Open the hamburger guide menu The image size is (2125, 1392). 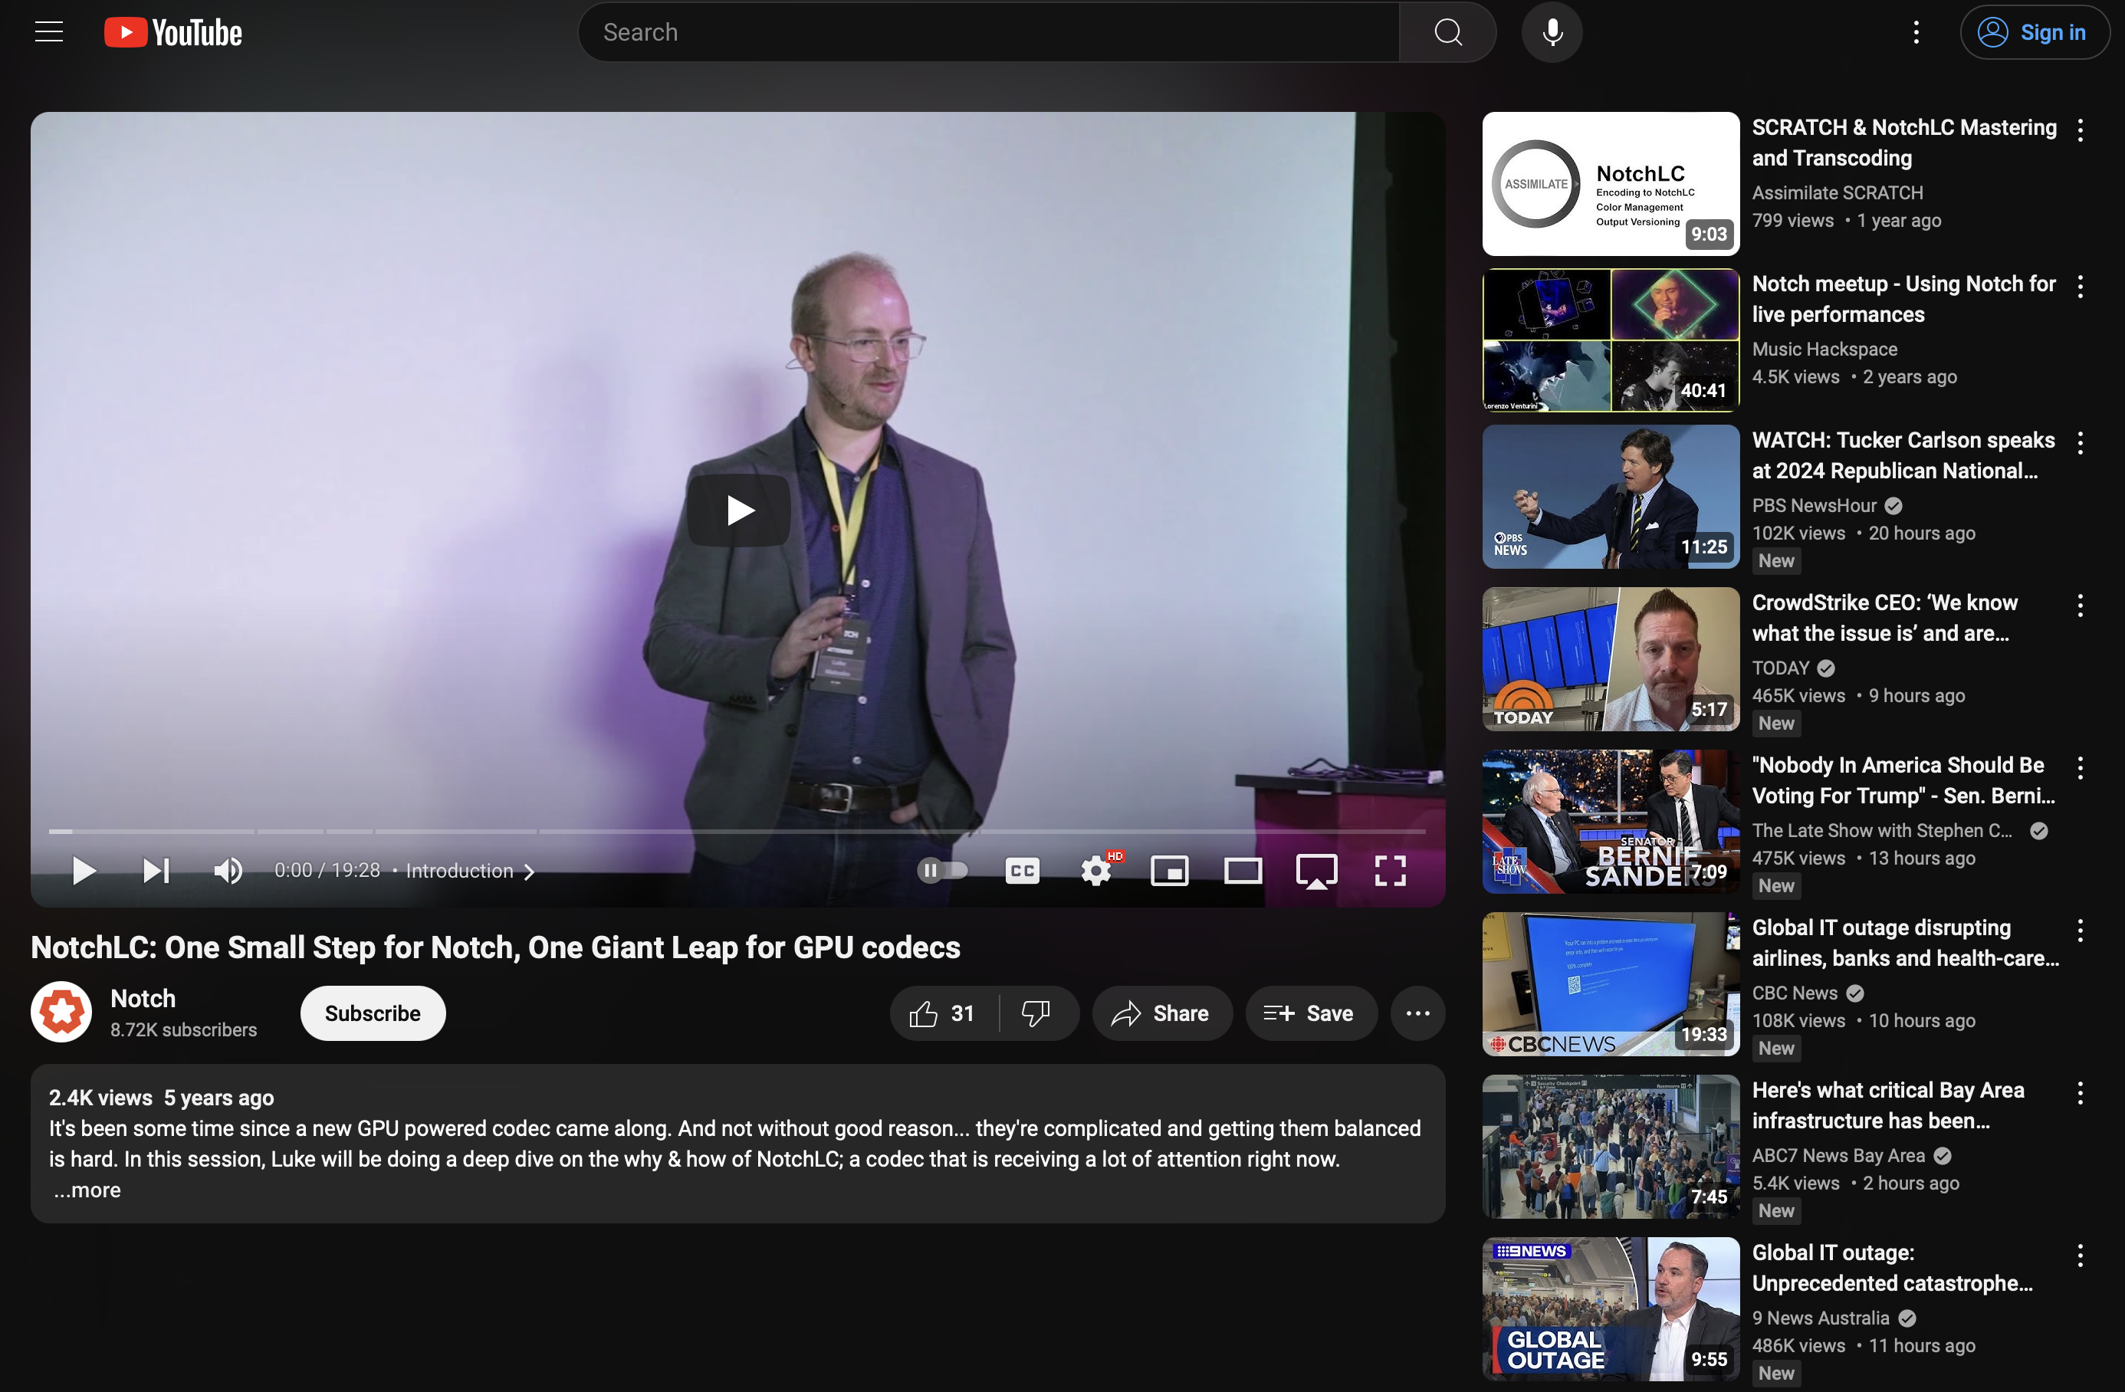pos(49,32)
